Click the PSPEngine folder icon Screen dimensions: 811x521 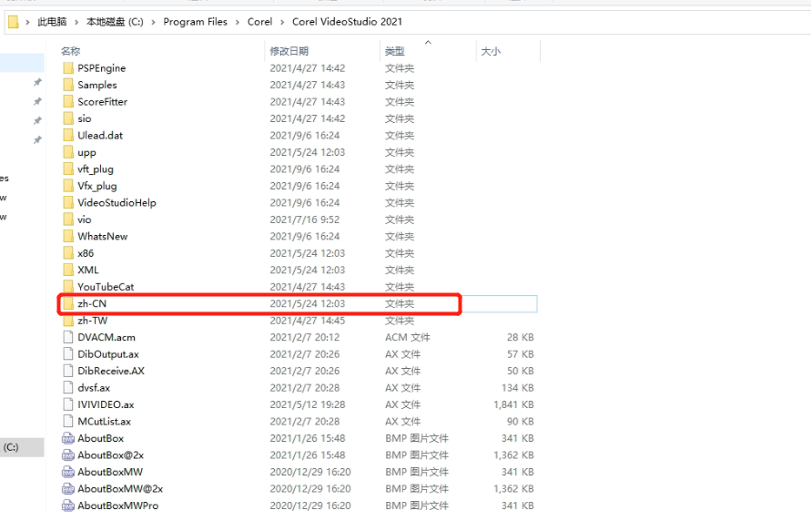(68, 68)
